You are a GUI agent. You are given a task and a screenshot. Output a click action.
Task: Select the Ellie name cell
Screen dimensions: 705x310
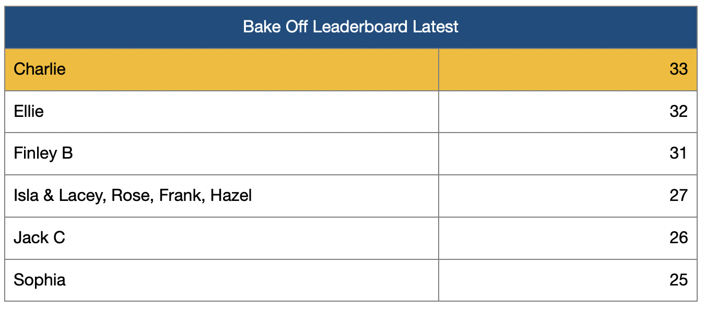pyautogui.click(x=29, y=112)
